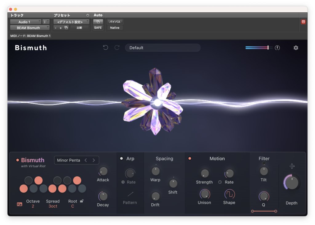Undo the last change in Bismuth

coord(106,47)
